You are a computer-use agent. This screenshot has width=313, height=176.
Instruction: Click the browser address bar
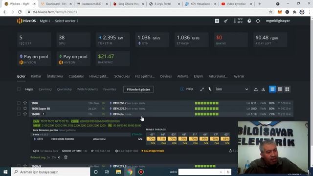(x=148, y=12)
